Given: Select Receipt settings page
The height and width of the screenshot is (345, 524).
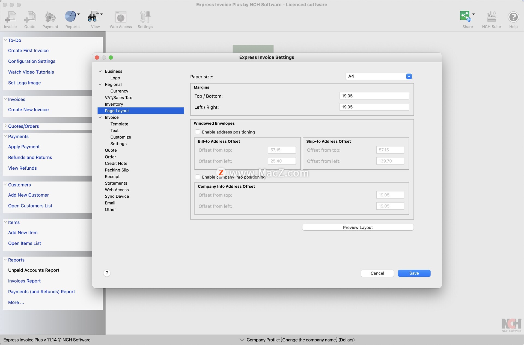Looking at the screenshot, I should (112, 177).
